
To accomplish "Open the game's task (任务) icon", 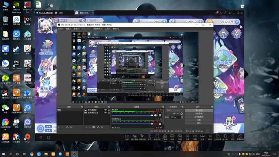I will click(x=223, y=33).
